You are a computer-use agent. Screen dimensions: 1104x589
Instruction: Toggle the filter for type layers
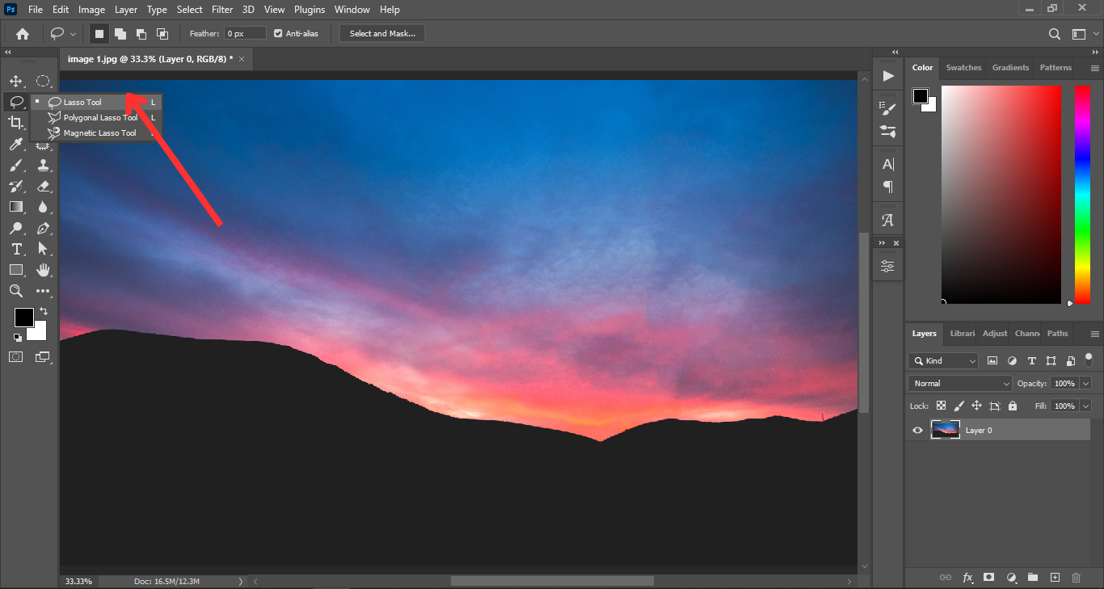(1031, 361)
